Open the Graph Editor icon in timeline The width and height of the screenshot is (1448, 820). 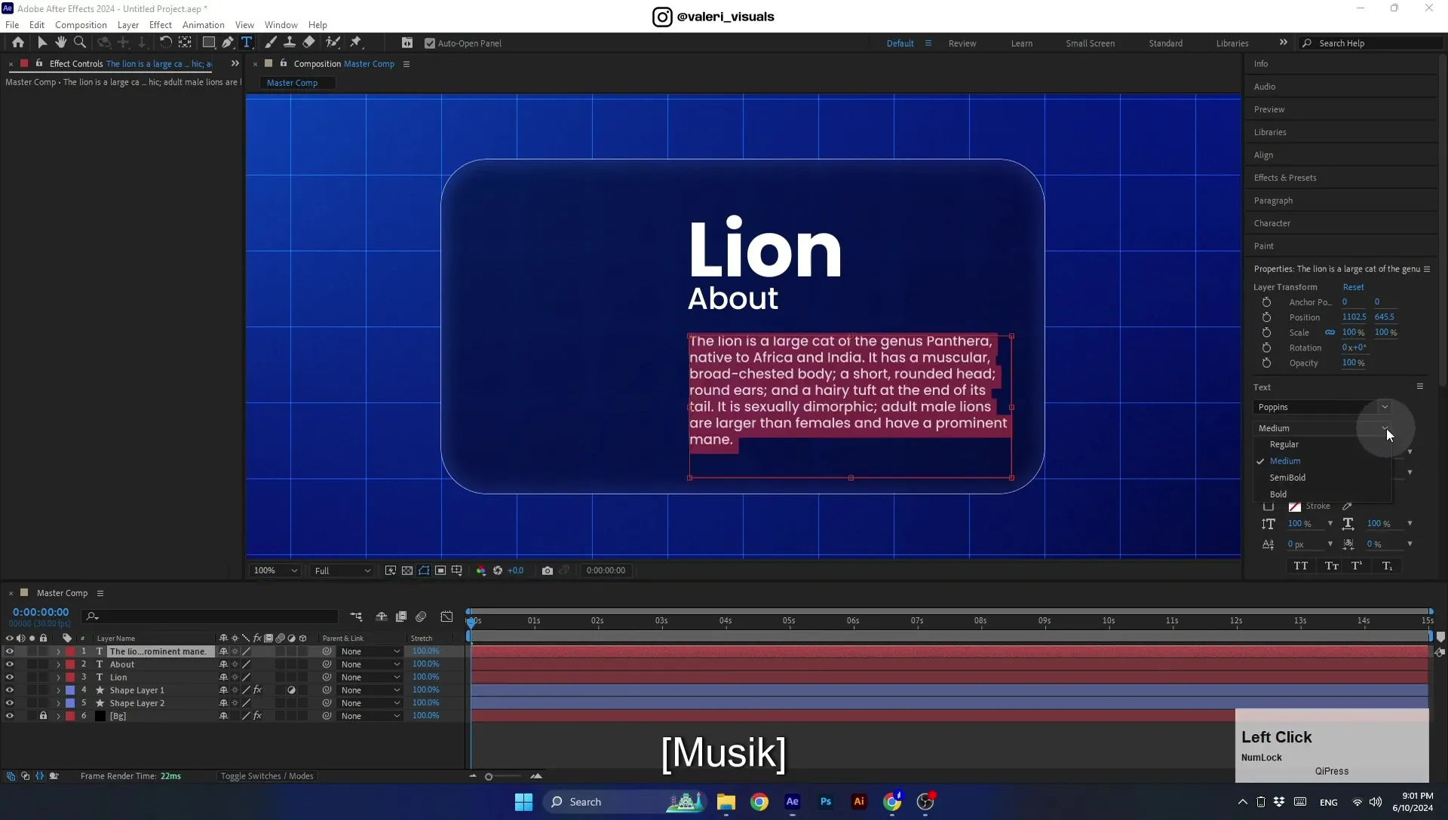tap(446, 617)
